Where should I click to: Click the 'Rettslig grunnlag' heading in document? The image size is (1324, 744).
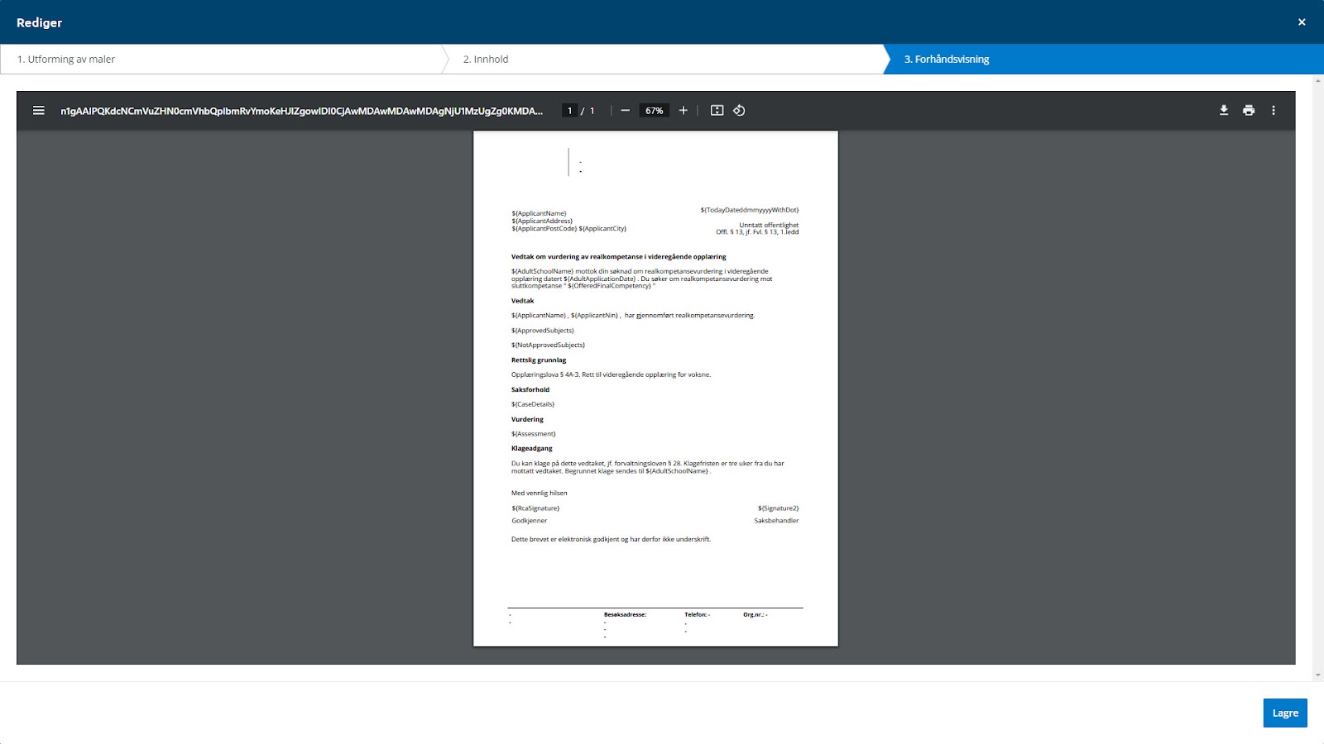pos(539,360)
